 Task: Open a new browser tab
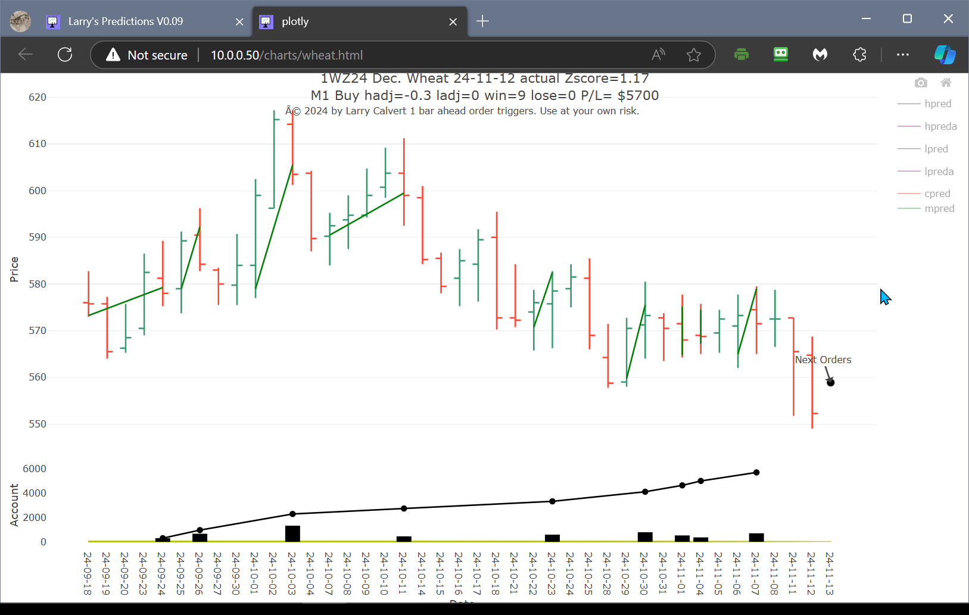(483, 21)
